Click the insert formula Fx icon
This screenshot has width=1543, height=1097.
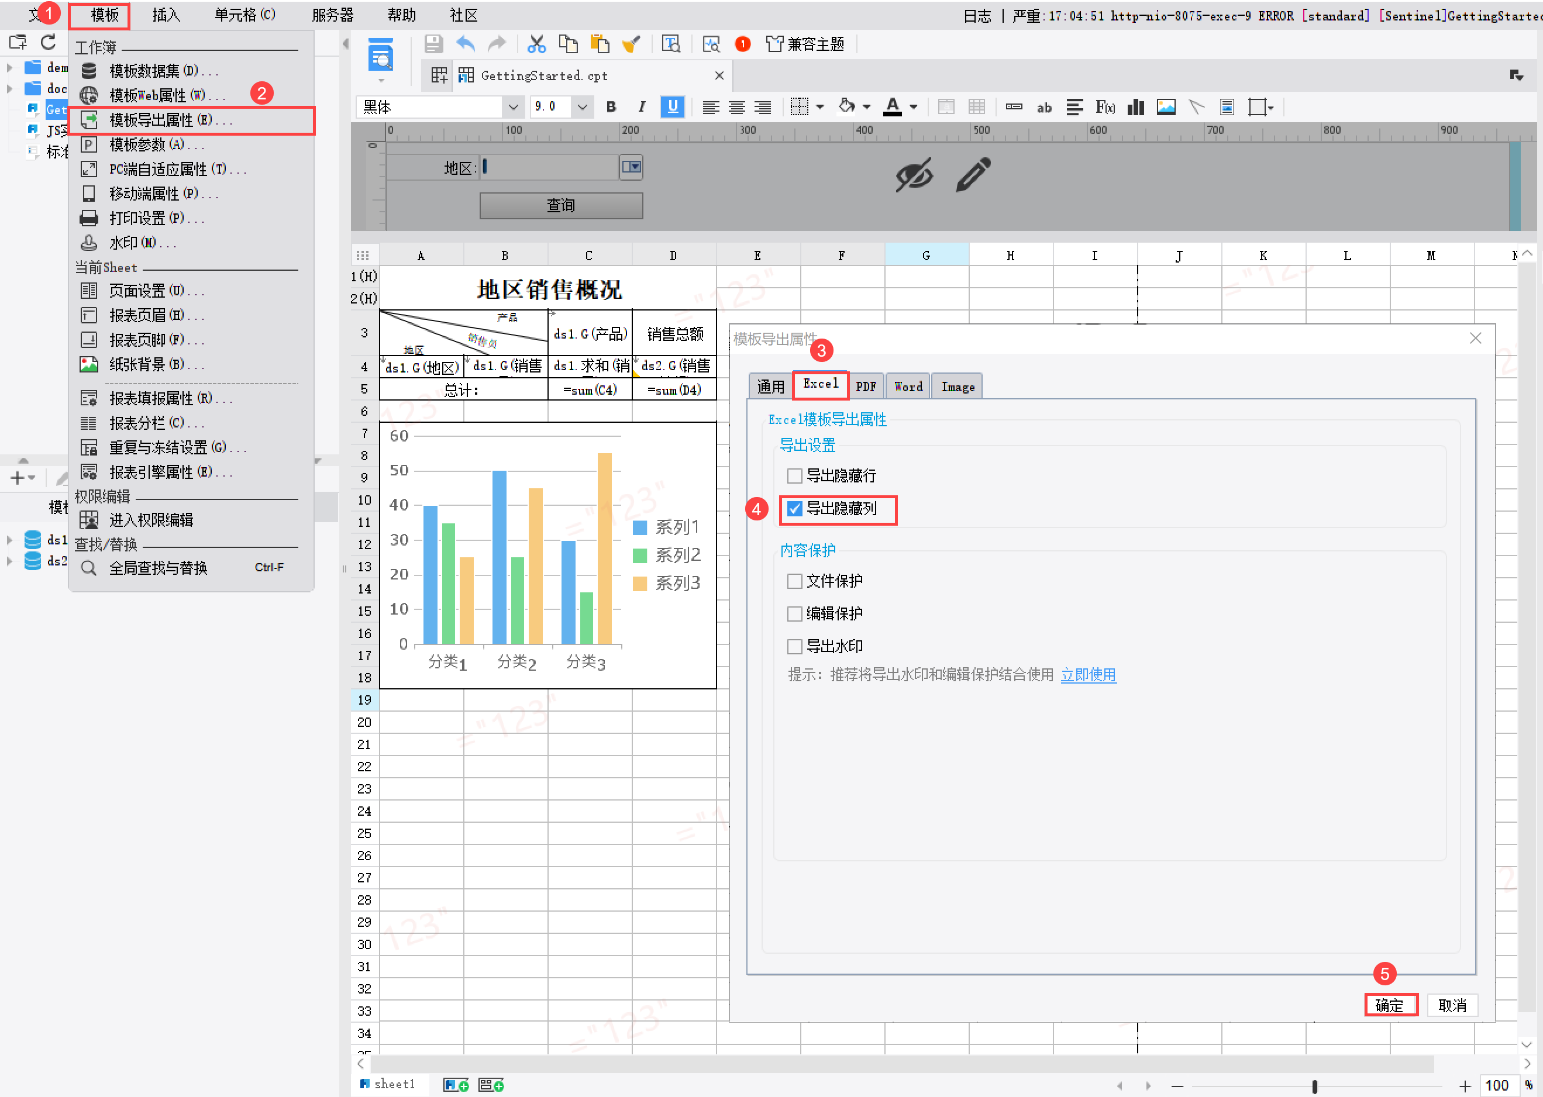click(x=1105, y=107)
